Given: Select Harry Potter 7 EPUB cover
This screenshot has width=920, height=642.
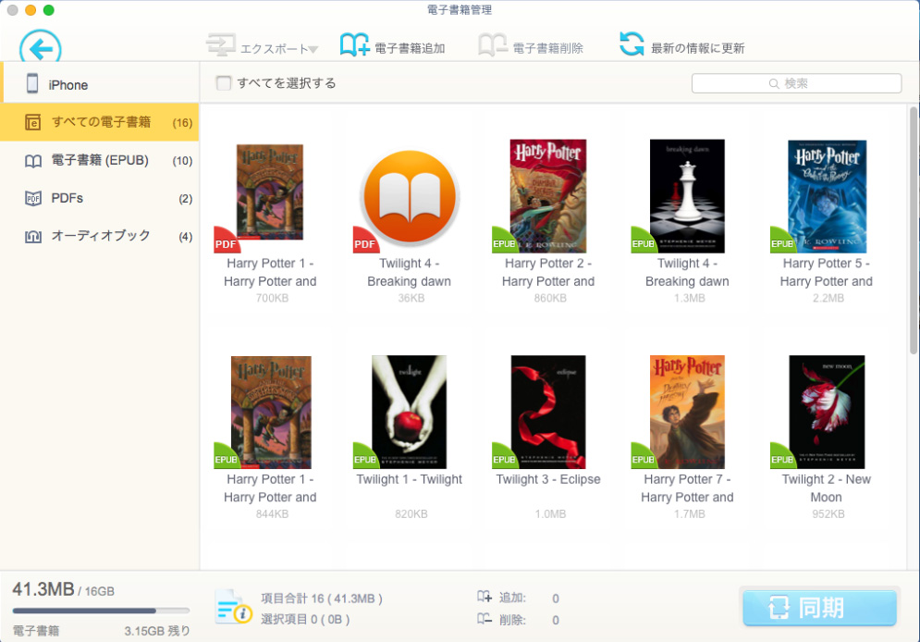Looking at the screenshot, I should pos(687,412).
